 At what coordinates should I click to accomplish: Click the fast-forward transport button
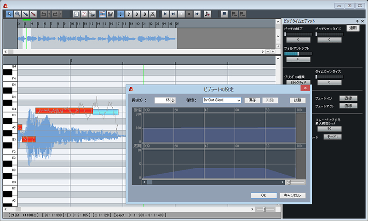(197, 14)
